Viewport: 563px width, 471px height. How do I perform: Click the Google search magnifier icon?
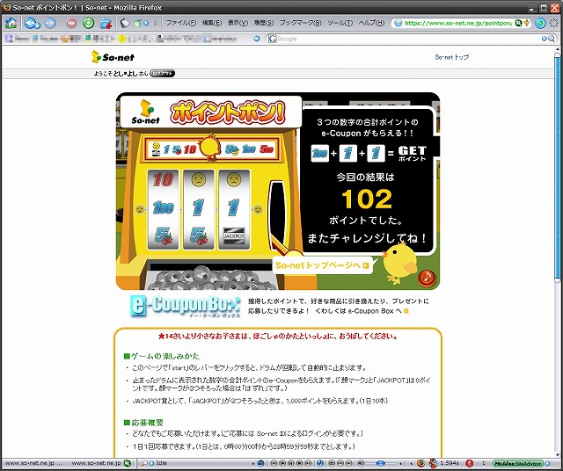point(552,39)
